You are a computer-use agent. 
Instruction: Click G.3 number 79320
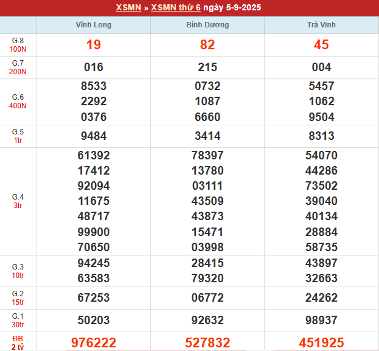tap(207, 278)
